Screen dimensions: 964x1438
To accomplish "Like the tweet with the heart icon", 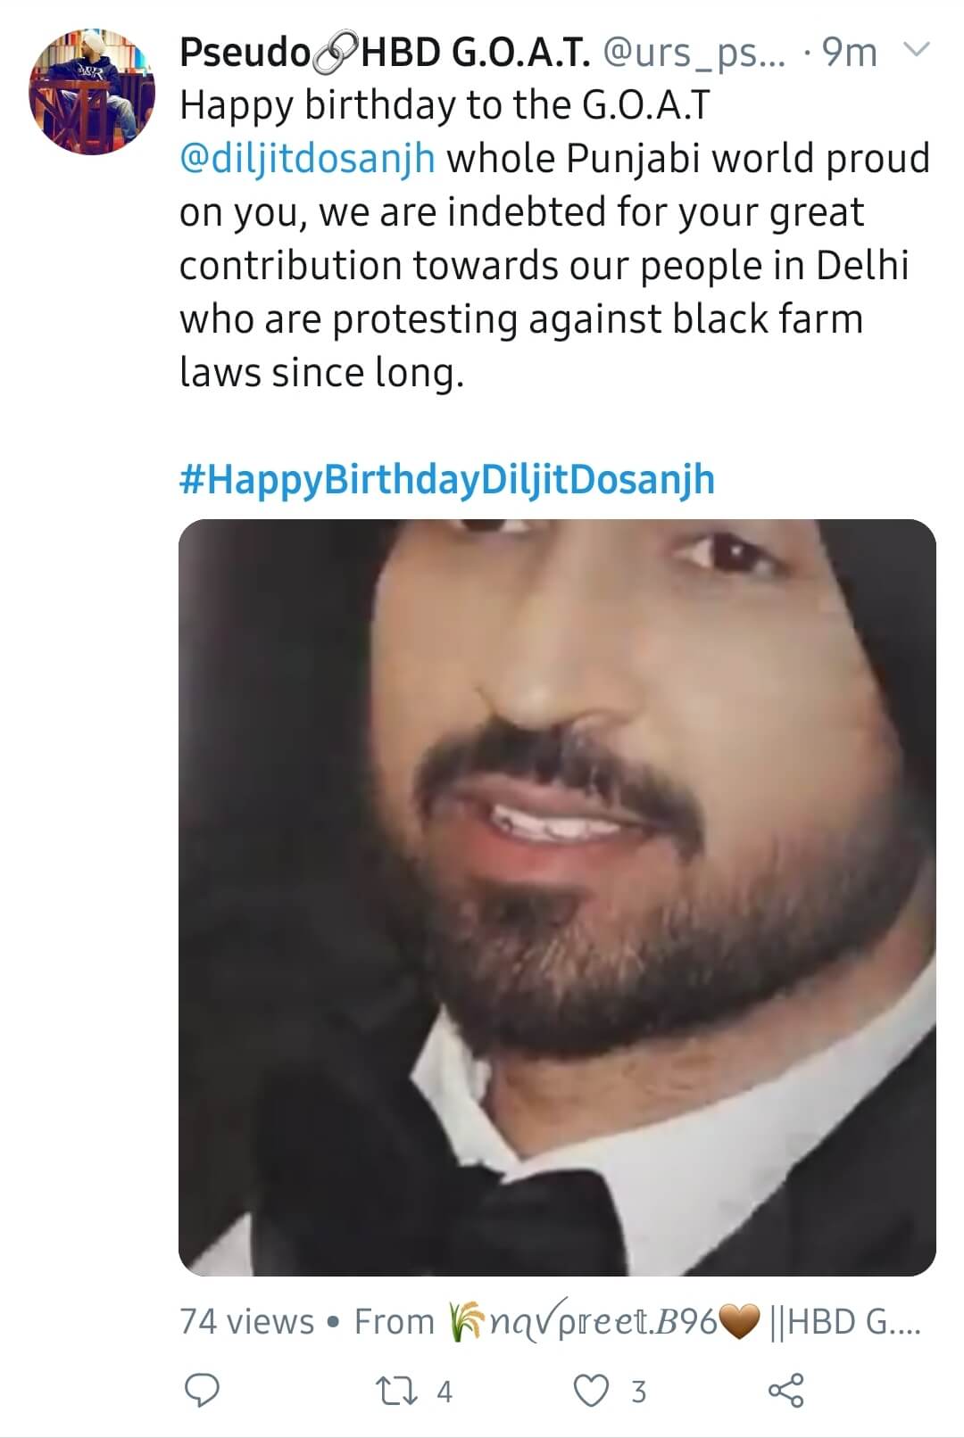I will [590, 1390].
